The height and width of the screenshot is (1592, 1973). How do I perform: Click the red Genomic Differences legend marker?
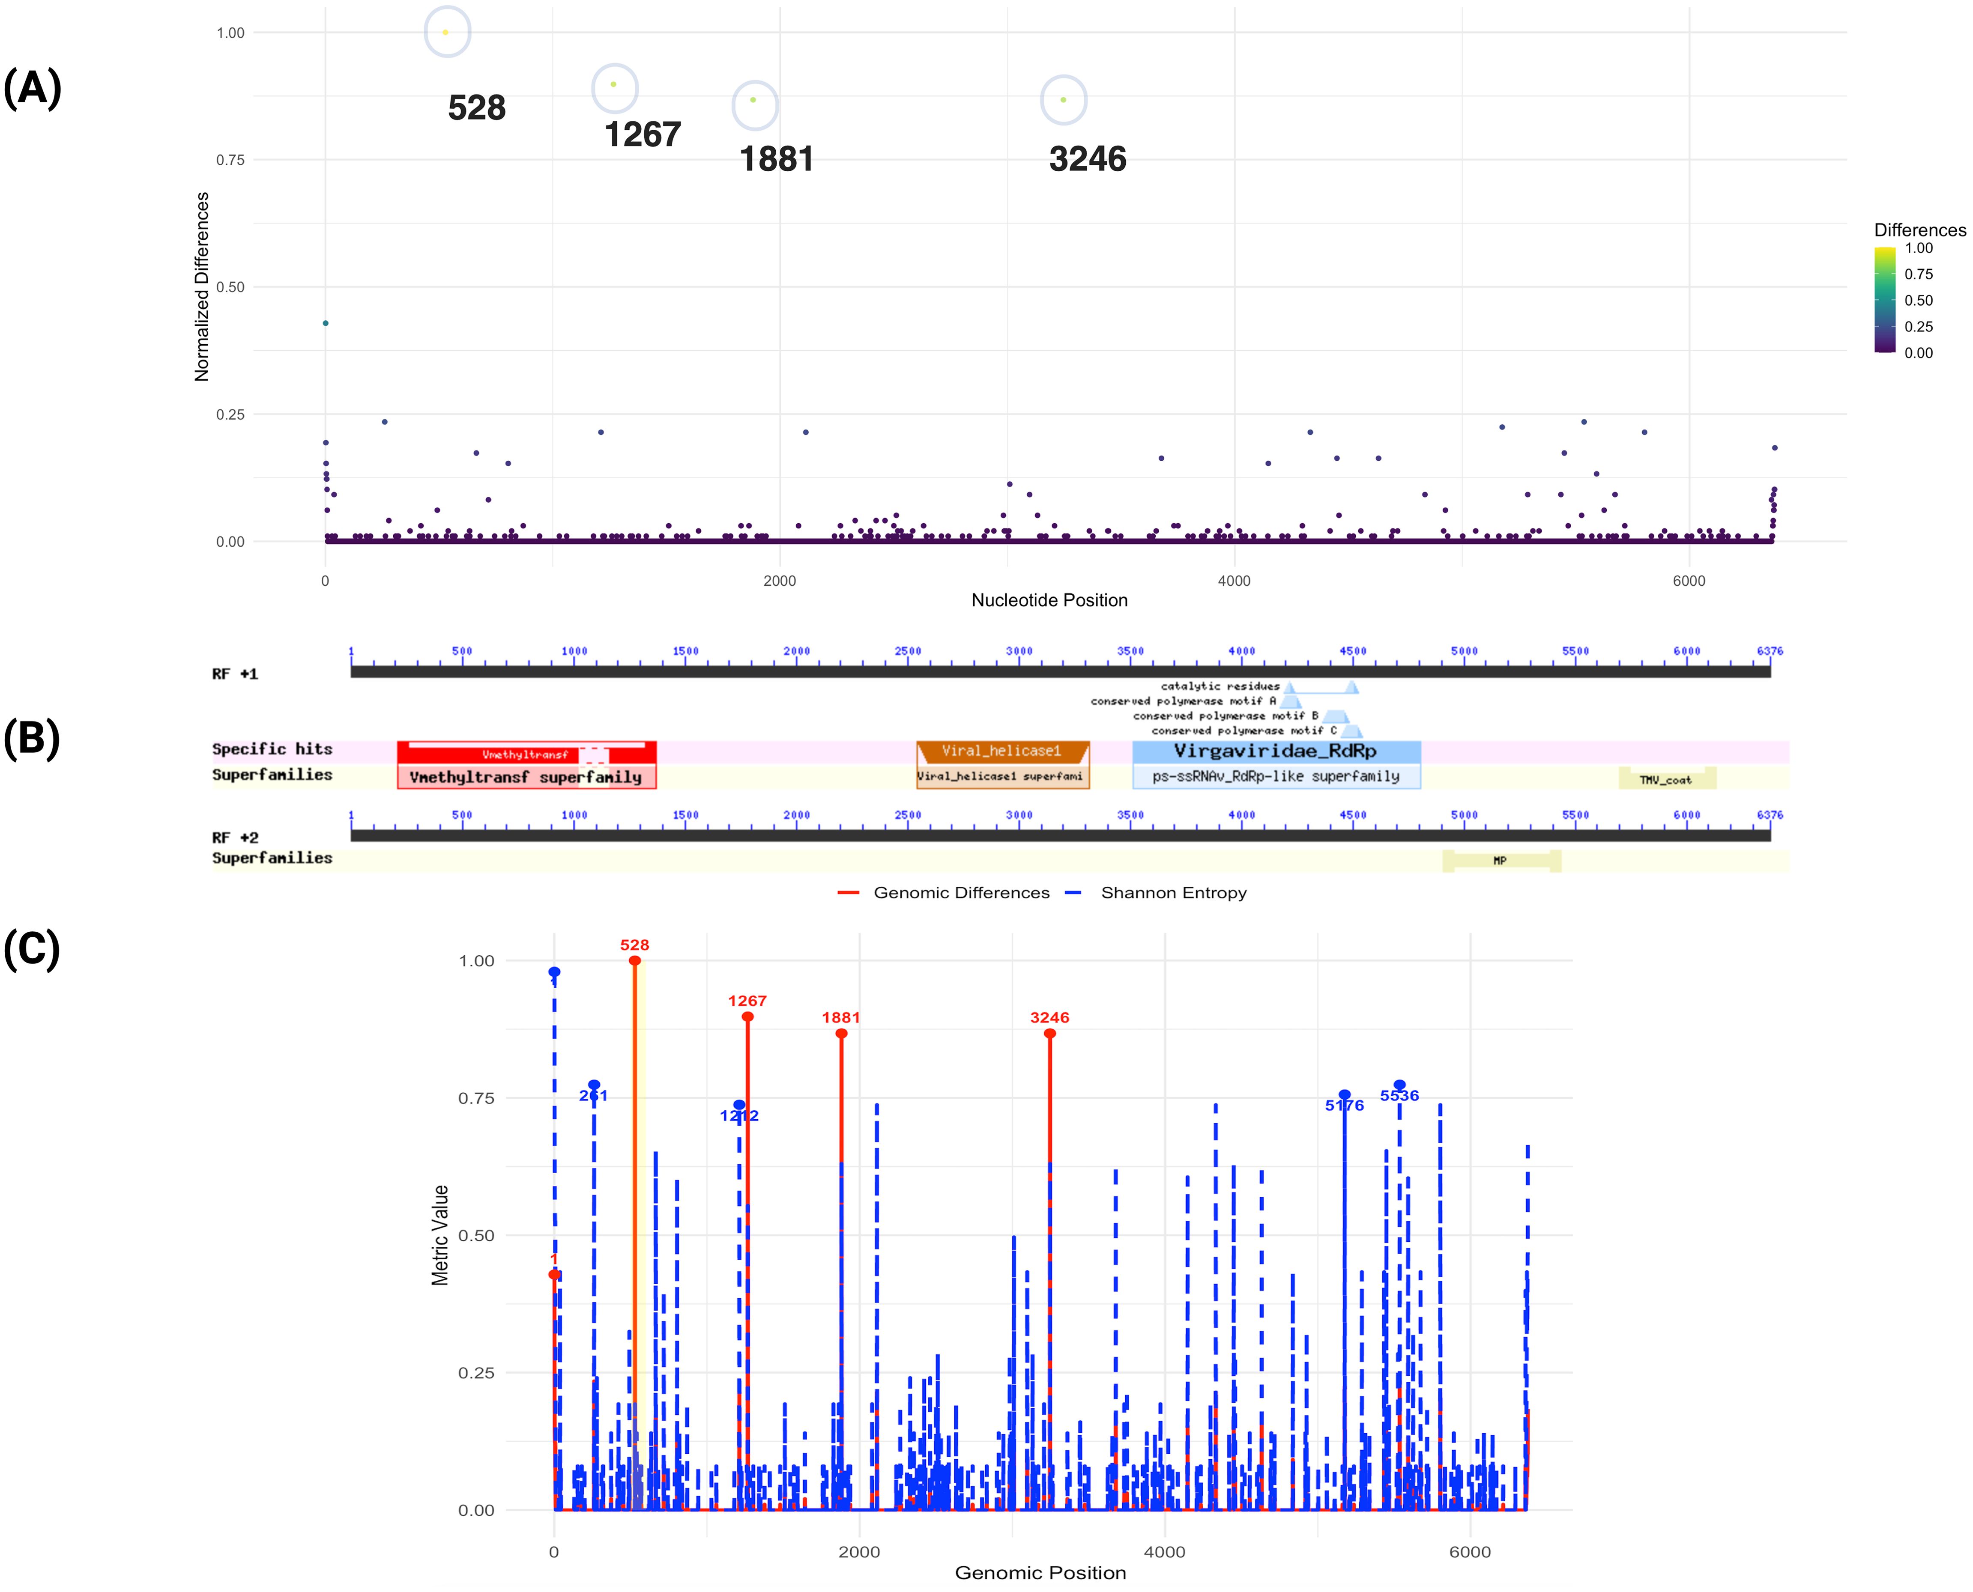tap(849, 893)
